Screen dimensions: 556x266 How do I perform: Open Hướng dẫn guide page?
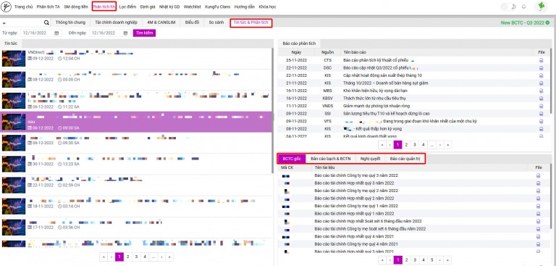[x=245, y=7]
